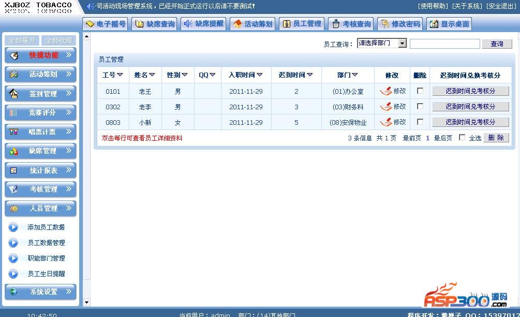
Task: Enable the 全选 select-all checkbox
Action: [462, 138]
